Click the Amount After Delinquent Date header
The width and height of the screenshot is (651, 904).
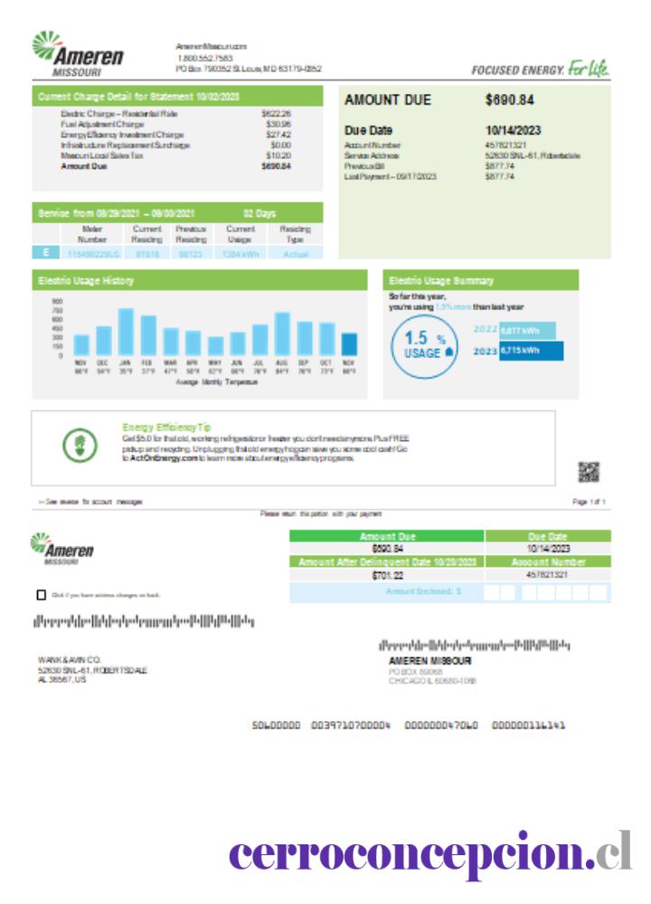point(387,561)
